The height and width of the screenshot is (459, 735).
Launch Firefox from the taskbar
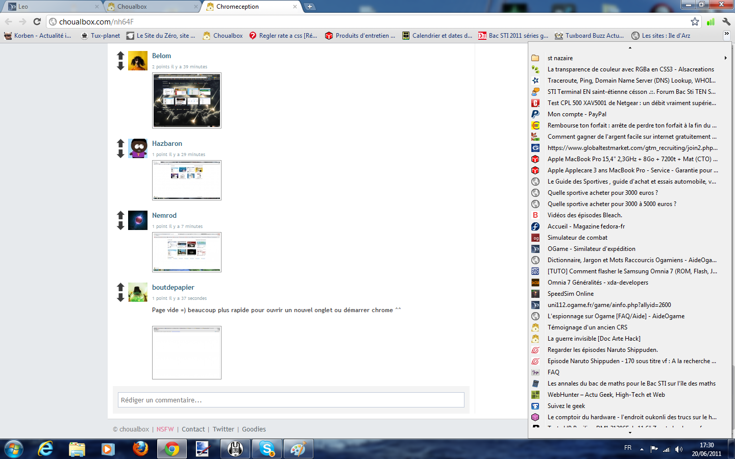tap(140, 449)
